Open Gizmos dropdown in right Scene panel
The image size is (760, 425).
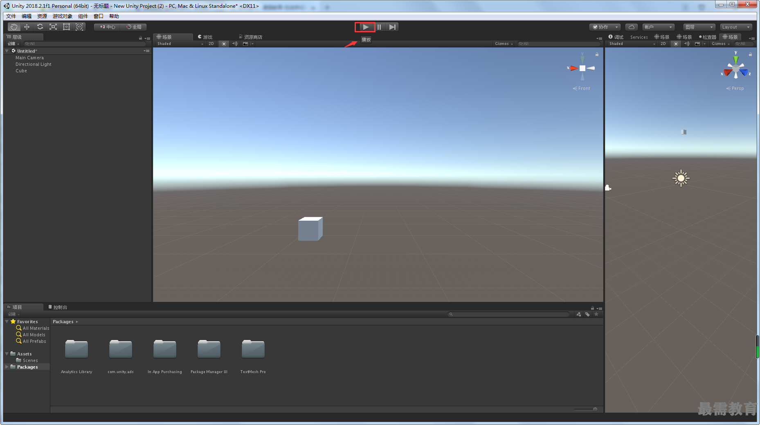coord(720,44)
